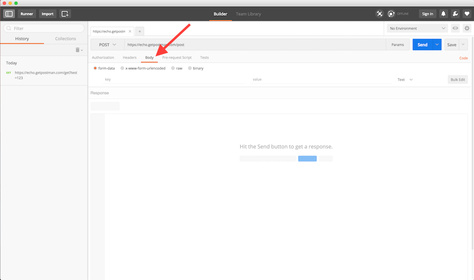
Task: Click the blue Send button
Action: pos(423,45)
